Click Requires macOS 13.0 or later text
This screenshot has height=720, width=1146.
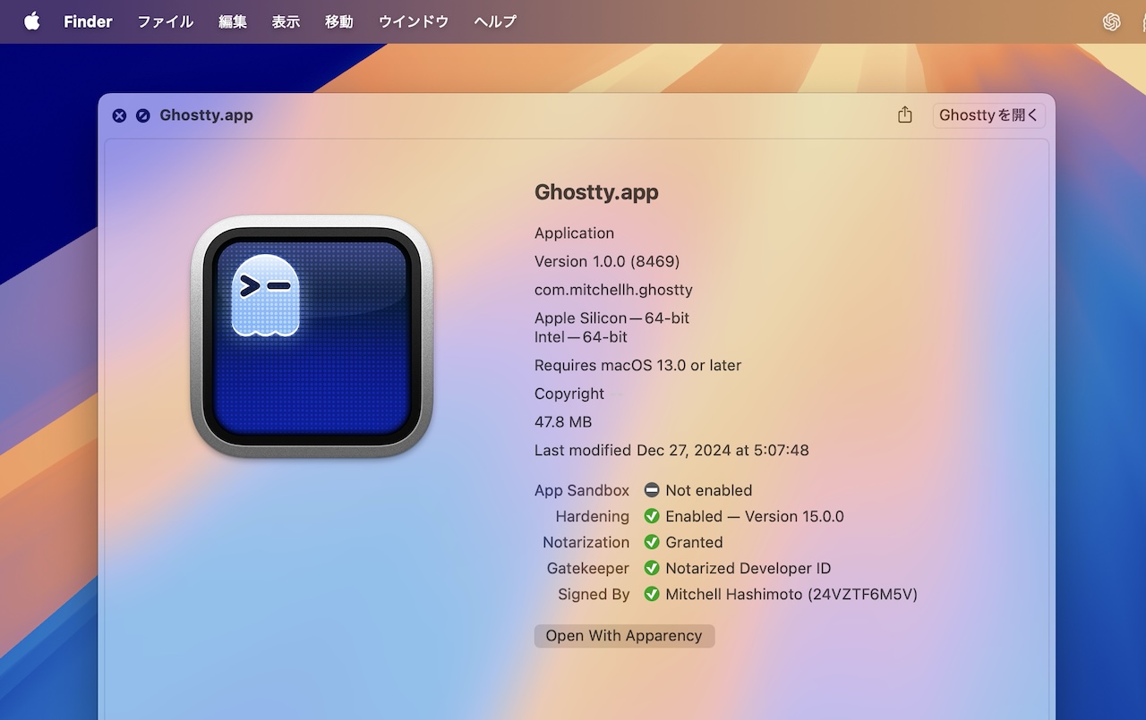point(637,365)
